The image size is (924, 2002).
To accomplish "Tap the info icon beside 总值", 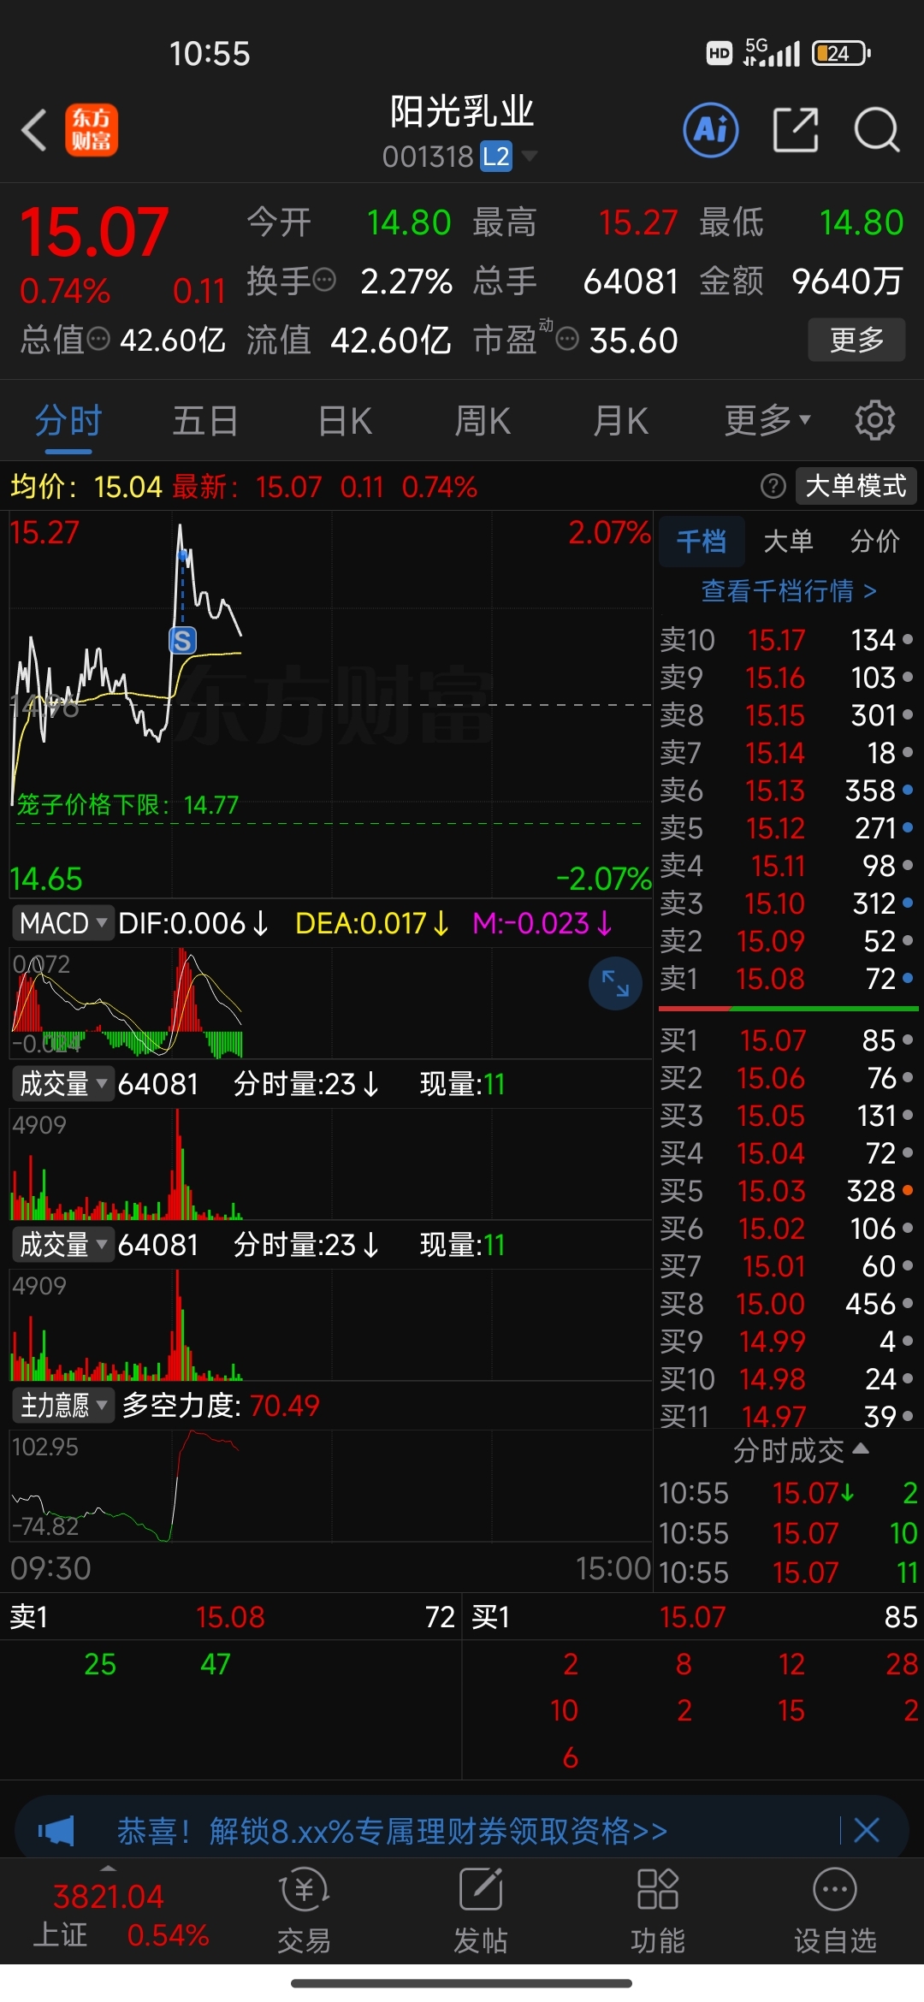I will (x=99, y=340).
